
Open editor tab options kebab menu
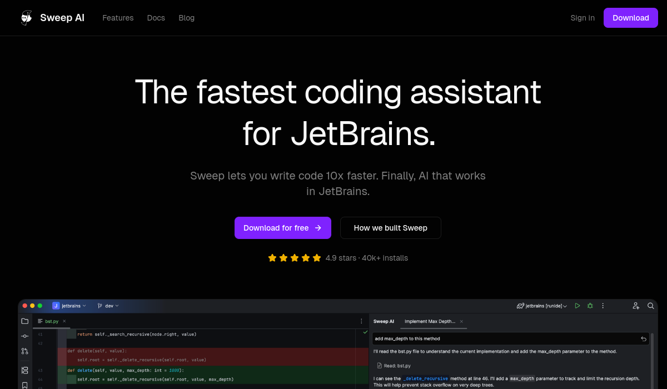click(361, 321)
